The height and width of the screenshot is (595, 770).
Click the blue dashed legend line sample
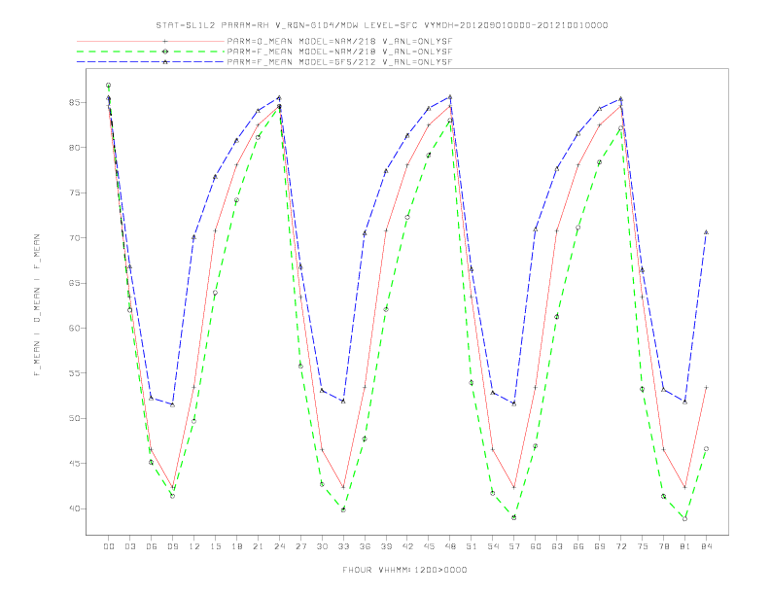point(151,62)
